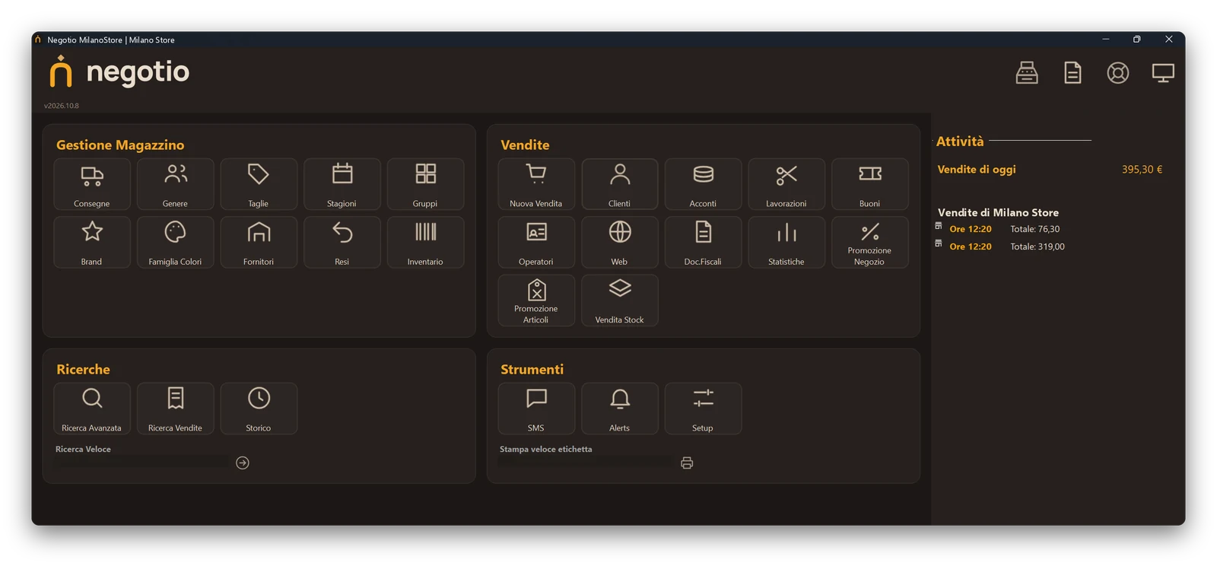Start a Nuova Vendita cart
Viewport: 1217px width, 566px height.
point(536,184)
